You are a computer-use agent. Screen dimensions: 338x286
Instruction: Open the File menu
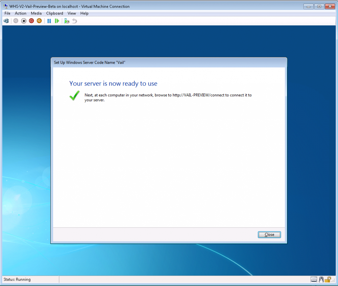7,13
